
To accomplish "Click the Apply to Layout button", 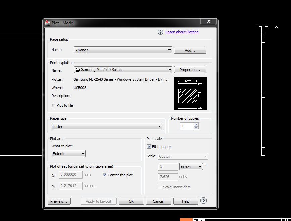I will click(x=99, y=201).
